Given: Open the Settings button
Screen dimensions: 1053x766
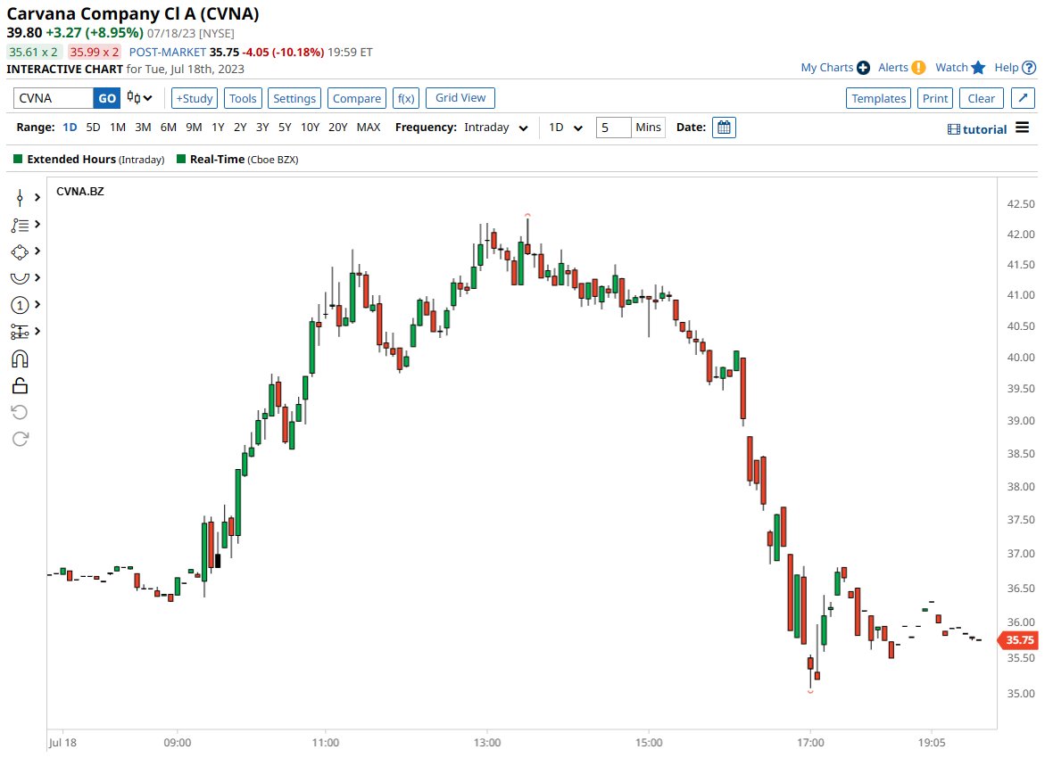Looking at the screenshot, I should point(294,98).
